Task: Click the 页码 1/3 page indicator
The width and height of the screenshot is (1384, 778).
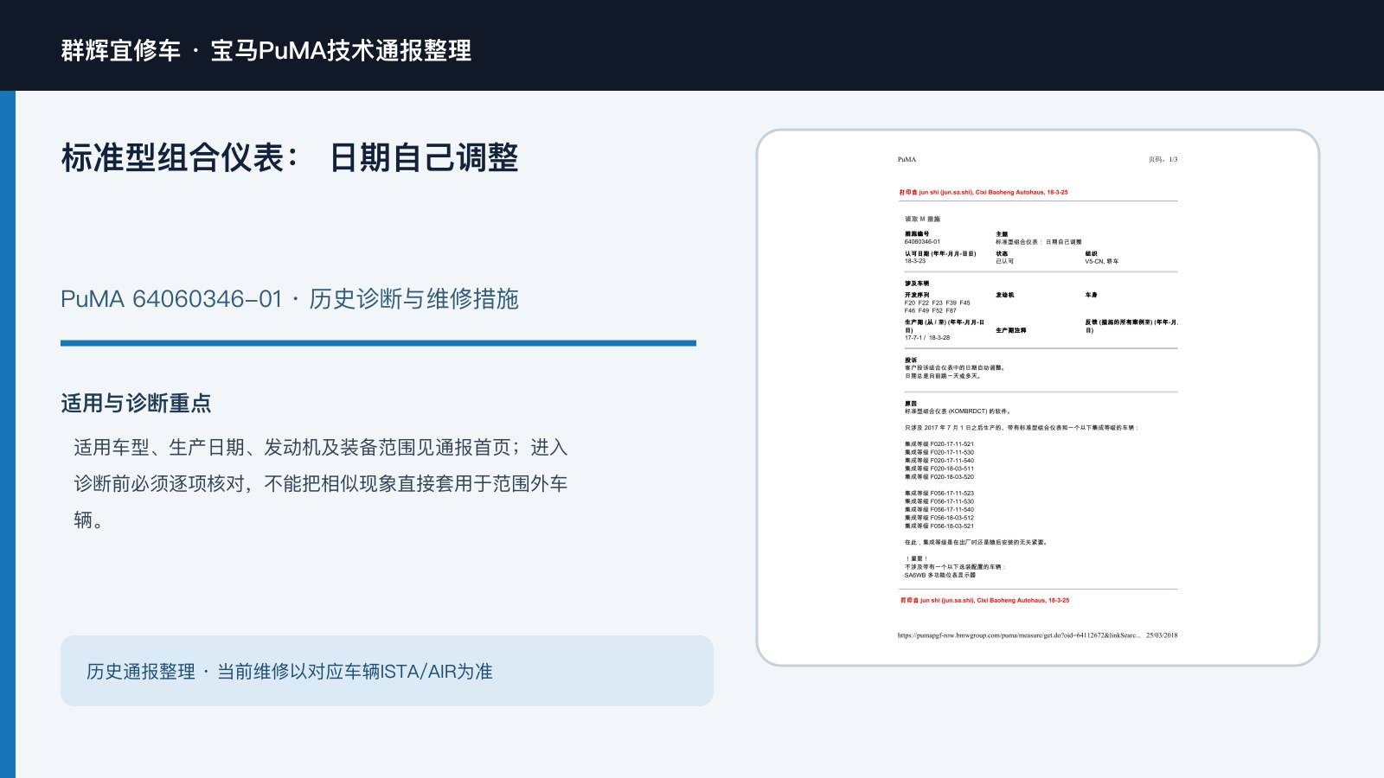Action: [x=1163, y=159]
